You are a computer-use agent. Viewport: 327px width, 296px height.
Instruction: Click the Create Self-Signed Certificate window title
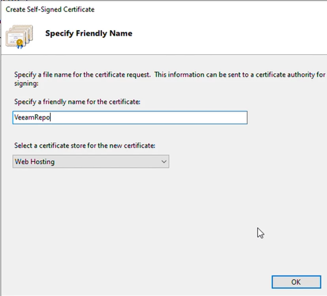(x=50, y=9)
